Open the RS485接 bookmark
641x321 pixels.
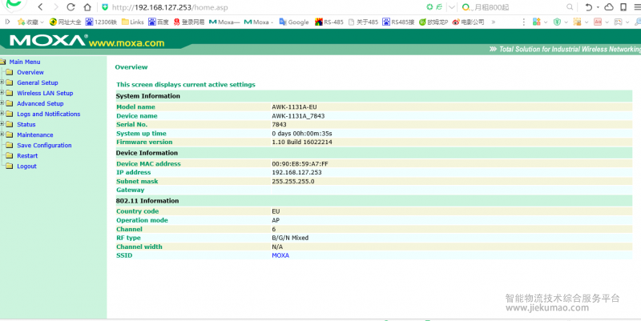(398, 22)
